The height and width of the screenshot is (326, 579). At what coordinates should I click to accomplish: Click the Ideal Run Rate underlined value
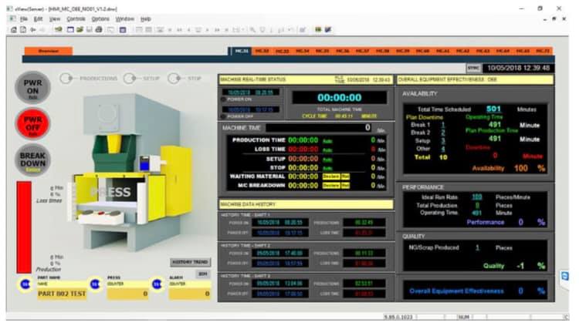[477, 197]
